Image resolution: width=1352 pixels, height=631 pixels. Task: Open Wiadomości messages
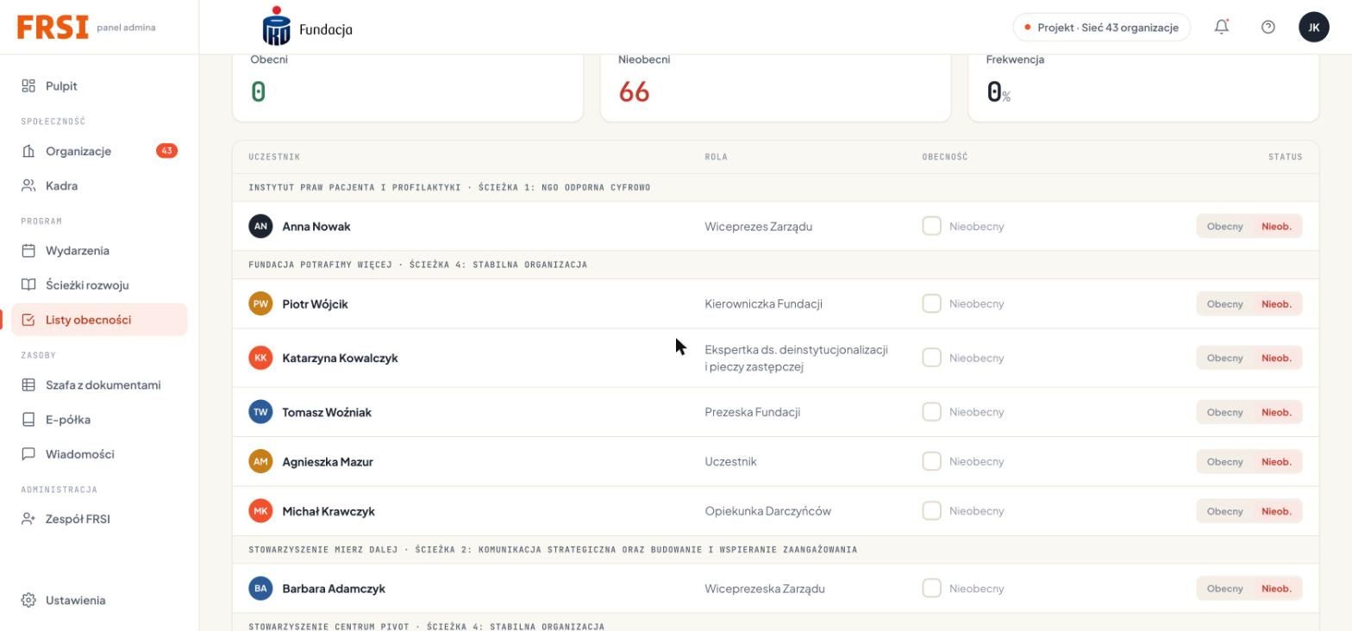pos(99,454)
